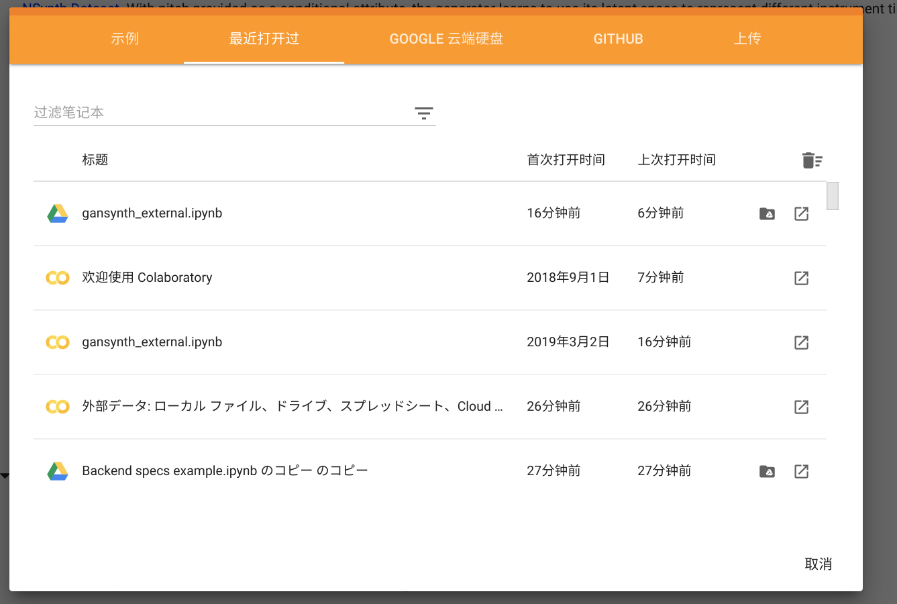
Task: Open 外部データ notebook in new tab
Action: pos(801,407)
